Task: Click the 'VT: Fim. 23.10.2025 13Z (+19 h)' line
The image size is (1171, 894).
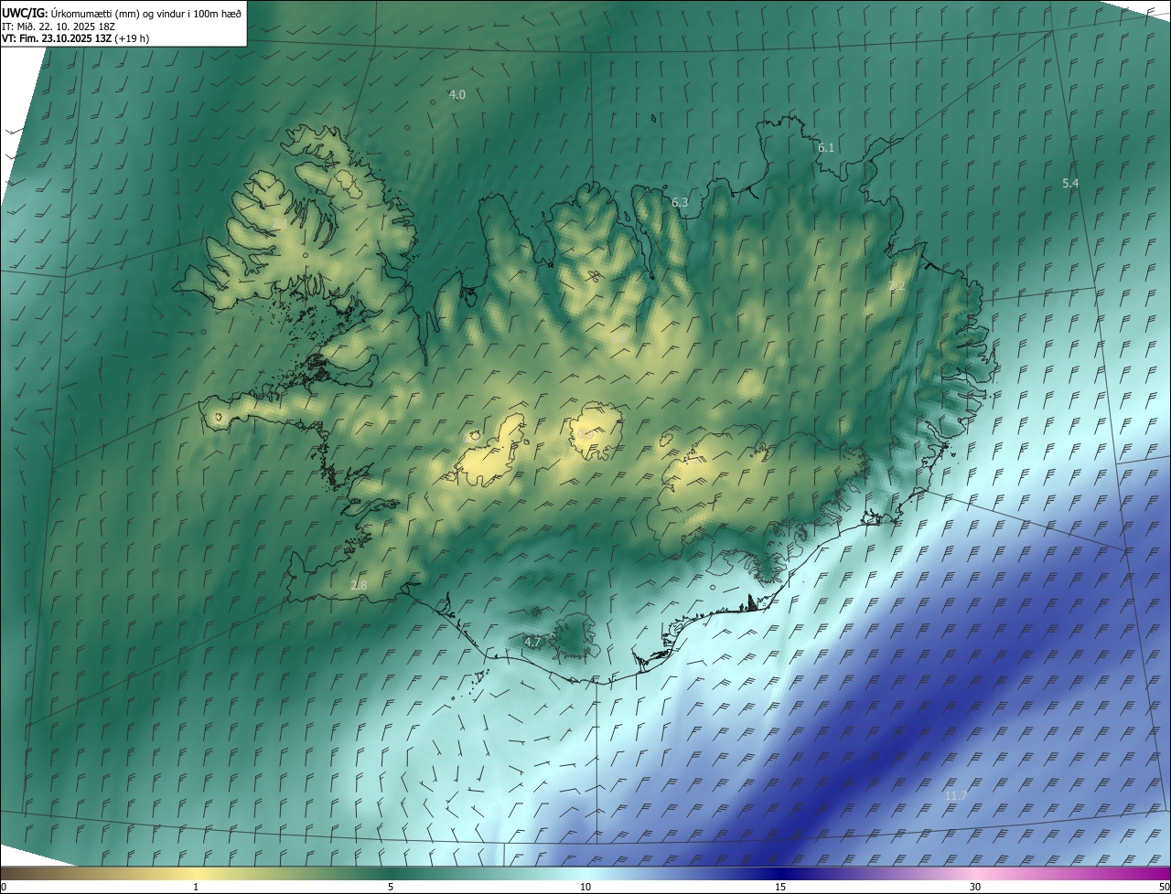Action: pyautogui.click(x=76, y=38)
